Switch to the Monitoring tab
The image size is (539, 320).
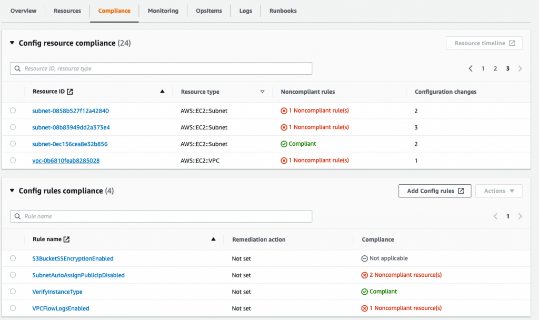(163, 11)
